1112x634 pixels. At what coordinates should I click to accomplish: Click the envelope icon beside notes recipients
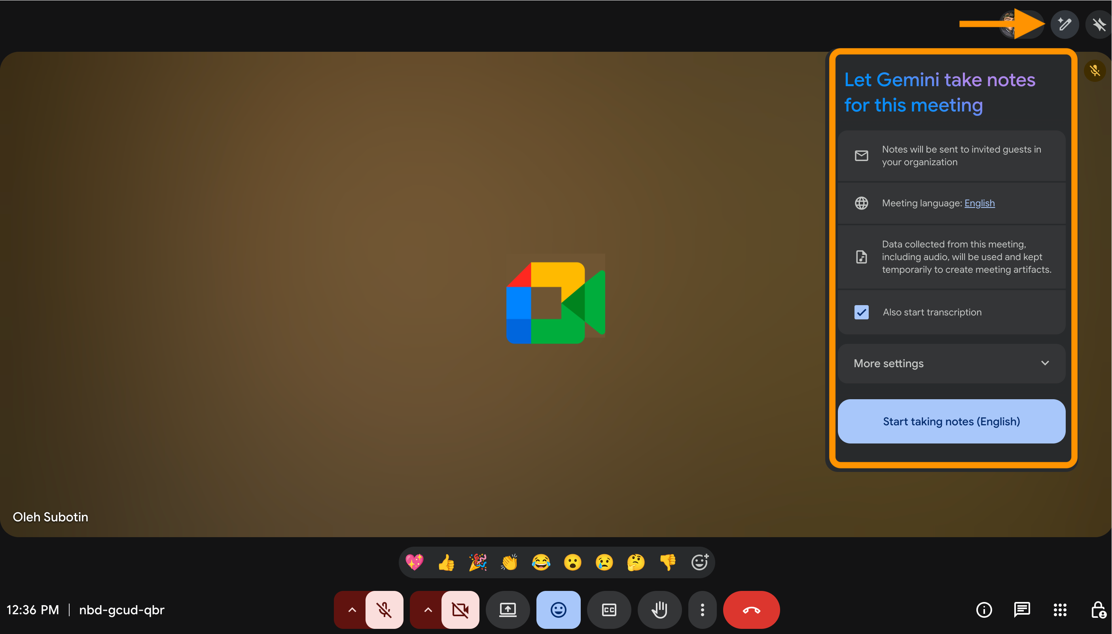point(862,155)
